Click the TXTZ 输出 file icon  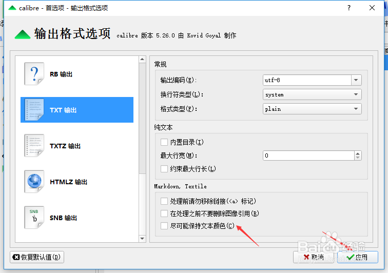(x=34, y=146)
